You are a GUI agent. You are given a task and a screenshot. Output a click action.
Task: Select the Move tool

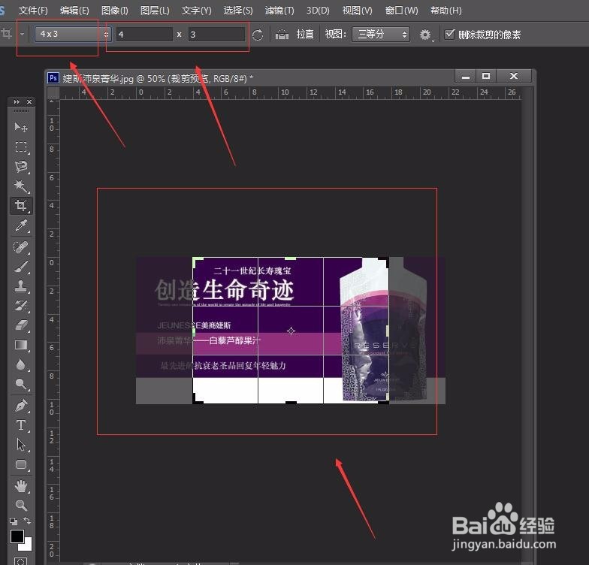[21, 128]
